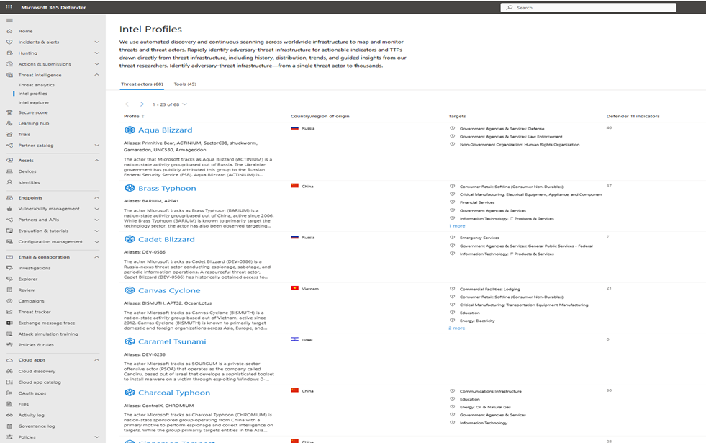
Task: Open the Aqua Blizzard profile link
Action: pos(166,130)
